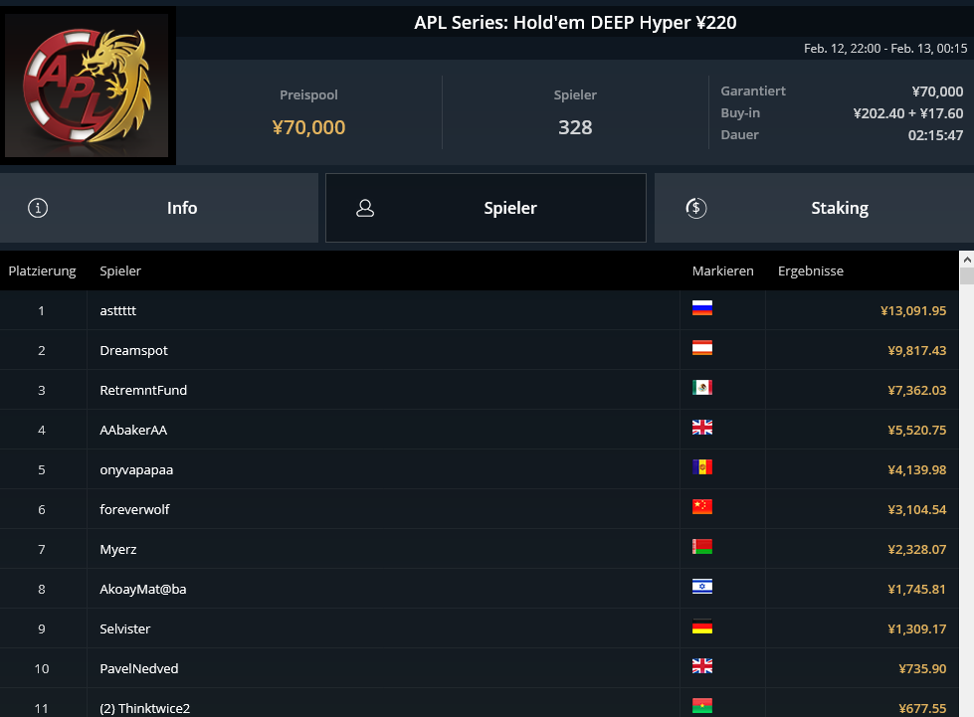Select player asttttt

(x=118, y=310)
